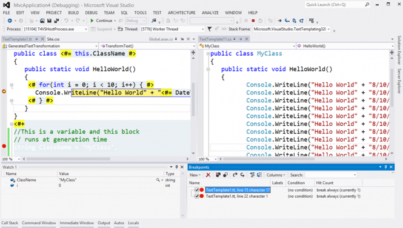The width and height of the screenshot is (403, 228).
Task: Pin the Watch 1 panel
Action: pos(176,167)
